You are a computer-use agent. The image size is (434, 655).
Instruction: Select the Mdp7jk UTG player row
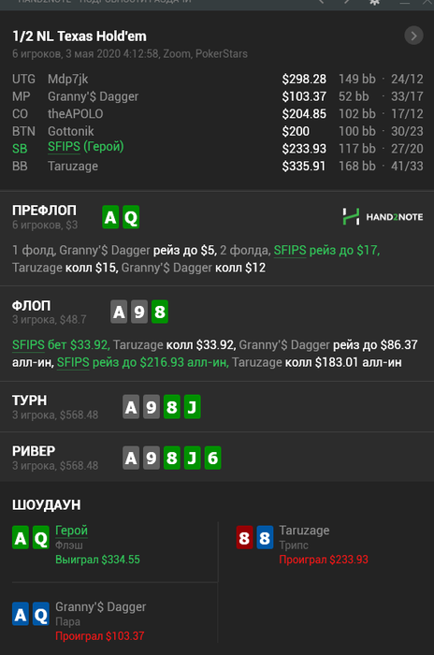tap(217, 79)
